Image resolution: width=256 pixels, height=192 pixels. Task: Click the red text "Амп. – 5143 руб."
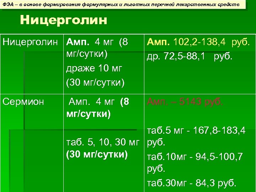click(185, 102)
